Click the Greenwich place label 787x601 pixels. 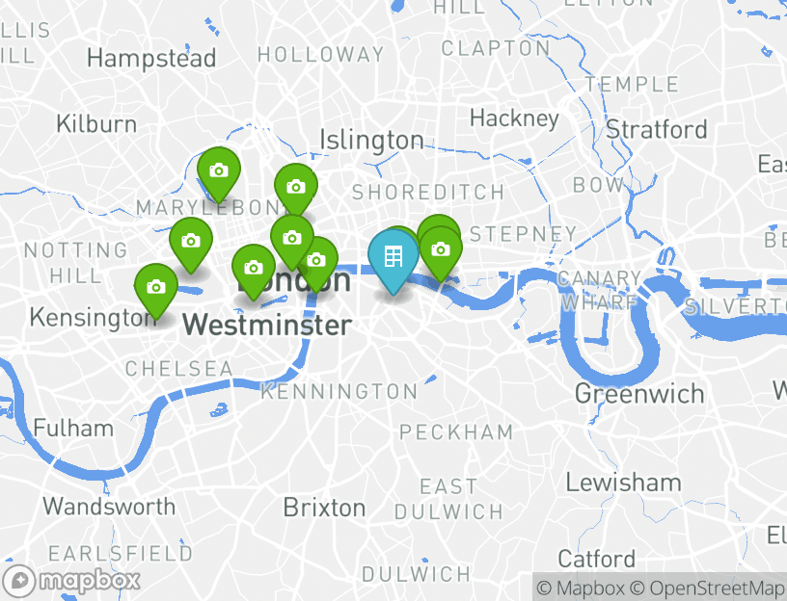[x=639, y=394]
